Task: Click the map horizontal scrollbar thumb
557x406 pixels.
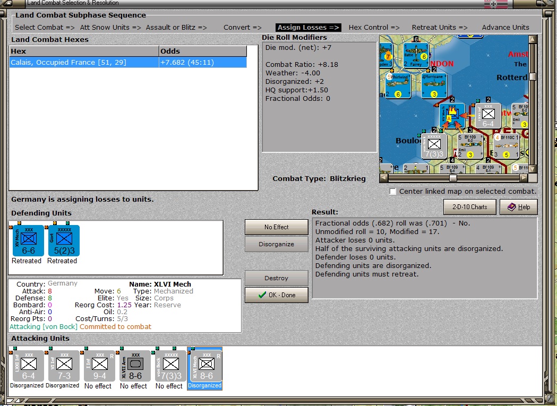Action: (x=453, y=178)
